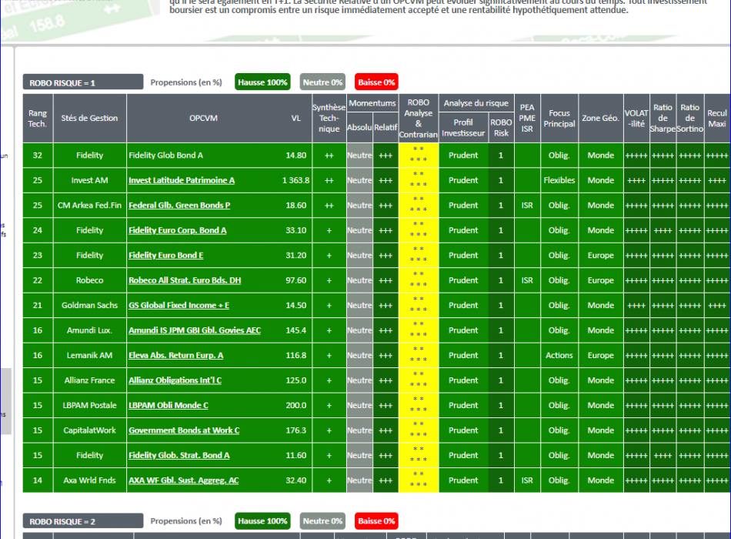Open AXA WF Gbl. Sust. Aggreg. AC link

coord(184,480)
